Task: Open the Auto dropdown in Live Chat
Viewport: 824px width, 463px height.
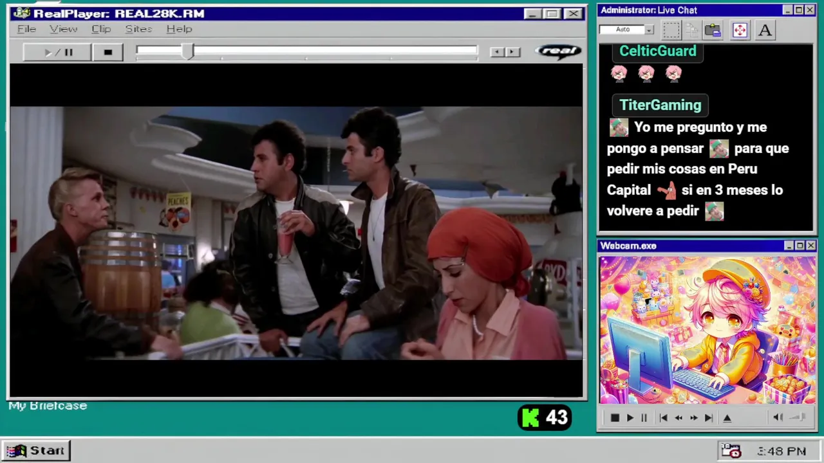Action: click(x=649, y=30)
